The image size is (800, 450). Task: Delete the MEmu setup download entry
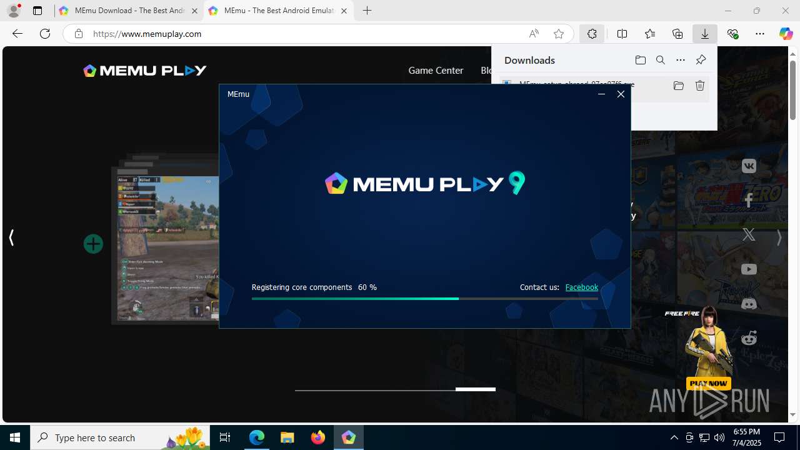point(700,86)
